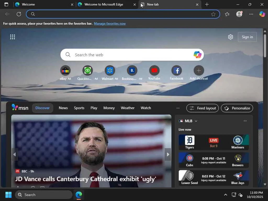This screenshot has height=201, width=268.
Task: Open the Facebook shortcut
Action: coord(176,70)
